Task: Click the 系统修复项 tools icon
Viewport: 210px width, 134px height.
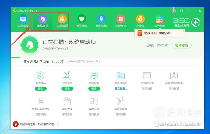Action: point(121,101)
